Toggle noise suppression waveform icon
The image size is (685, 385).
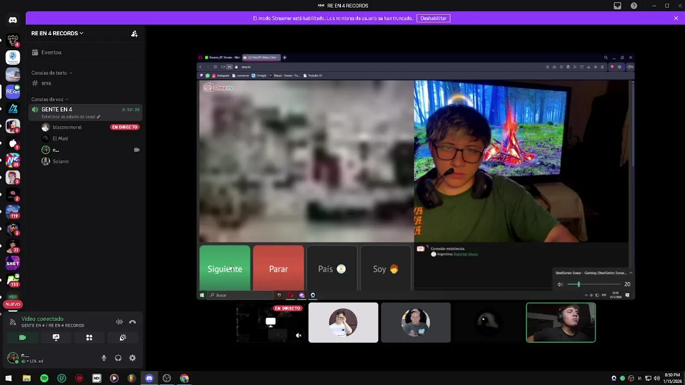coord(119,322)
